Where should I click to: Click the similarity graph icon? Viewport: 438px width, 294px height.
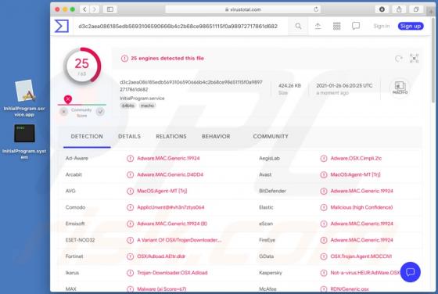click(x=414, y=58)
